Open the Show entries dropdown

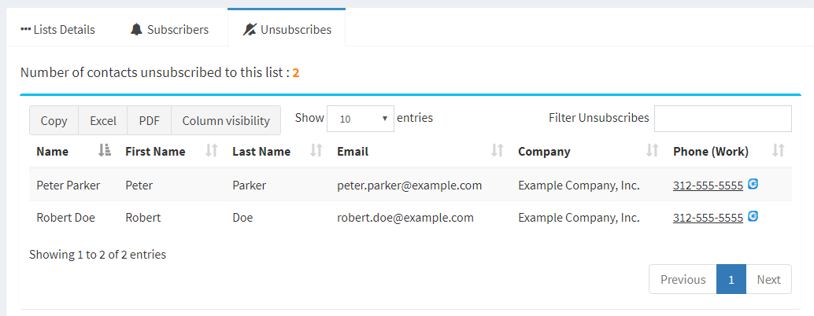coord(361,119)
